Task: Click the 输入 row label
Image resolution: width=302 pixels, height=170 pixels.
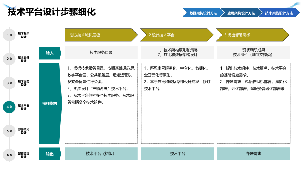Action: tap(50, 53)
